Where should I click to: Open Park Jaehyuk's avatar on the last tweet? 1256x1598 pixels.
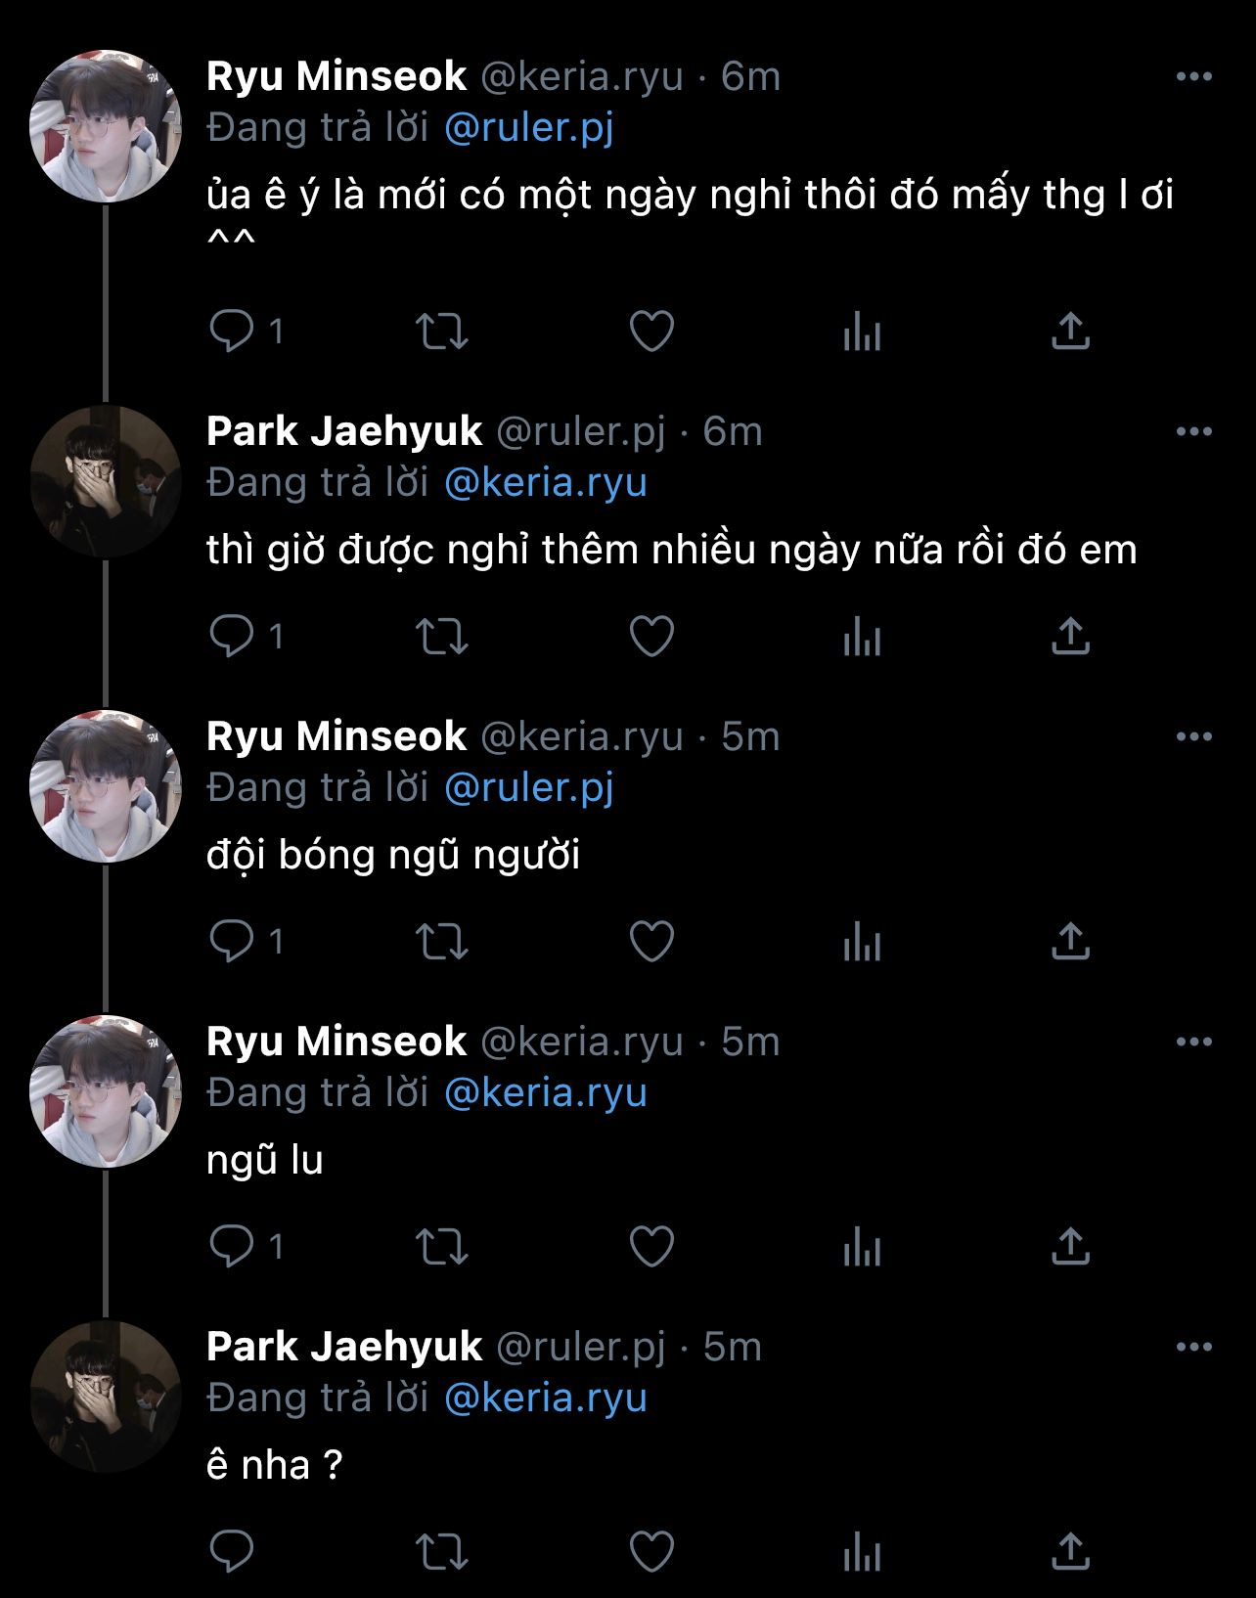tap(106, 1397)
